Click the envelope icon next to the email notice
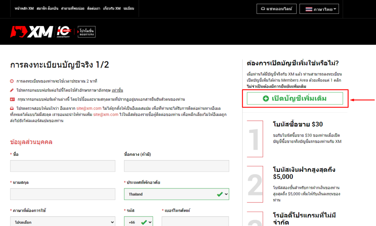376x226 pixels. coord(11,109)
